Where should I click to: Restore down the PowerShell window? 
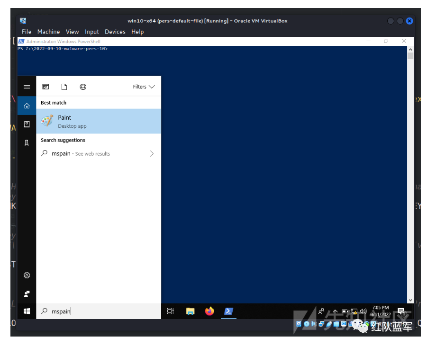386,41
